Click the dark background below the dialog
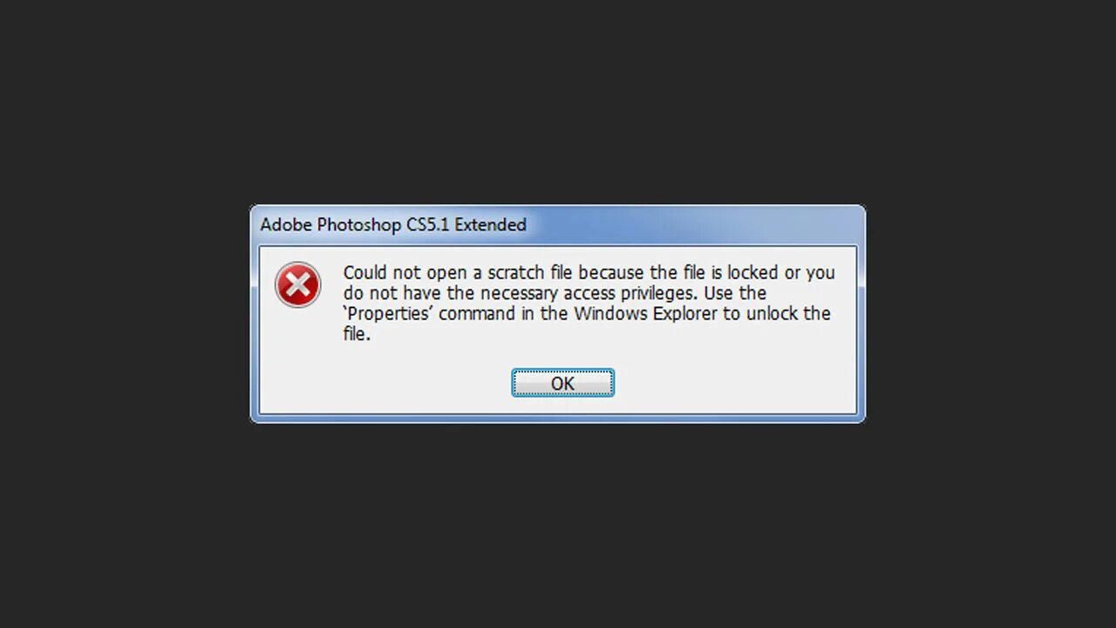The image size is (1116, 628). [x=558, y=523]
